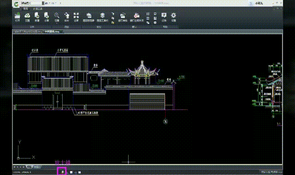Click the two vertical bars icon in the ribbon

[148, 14]
